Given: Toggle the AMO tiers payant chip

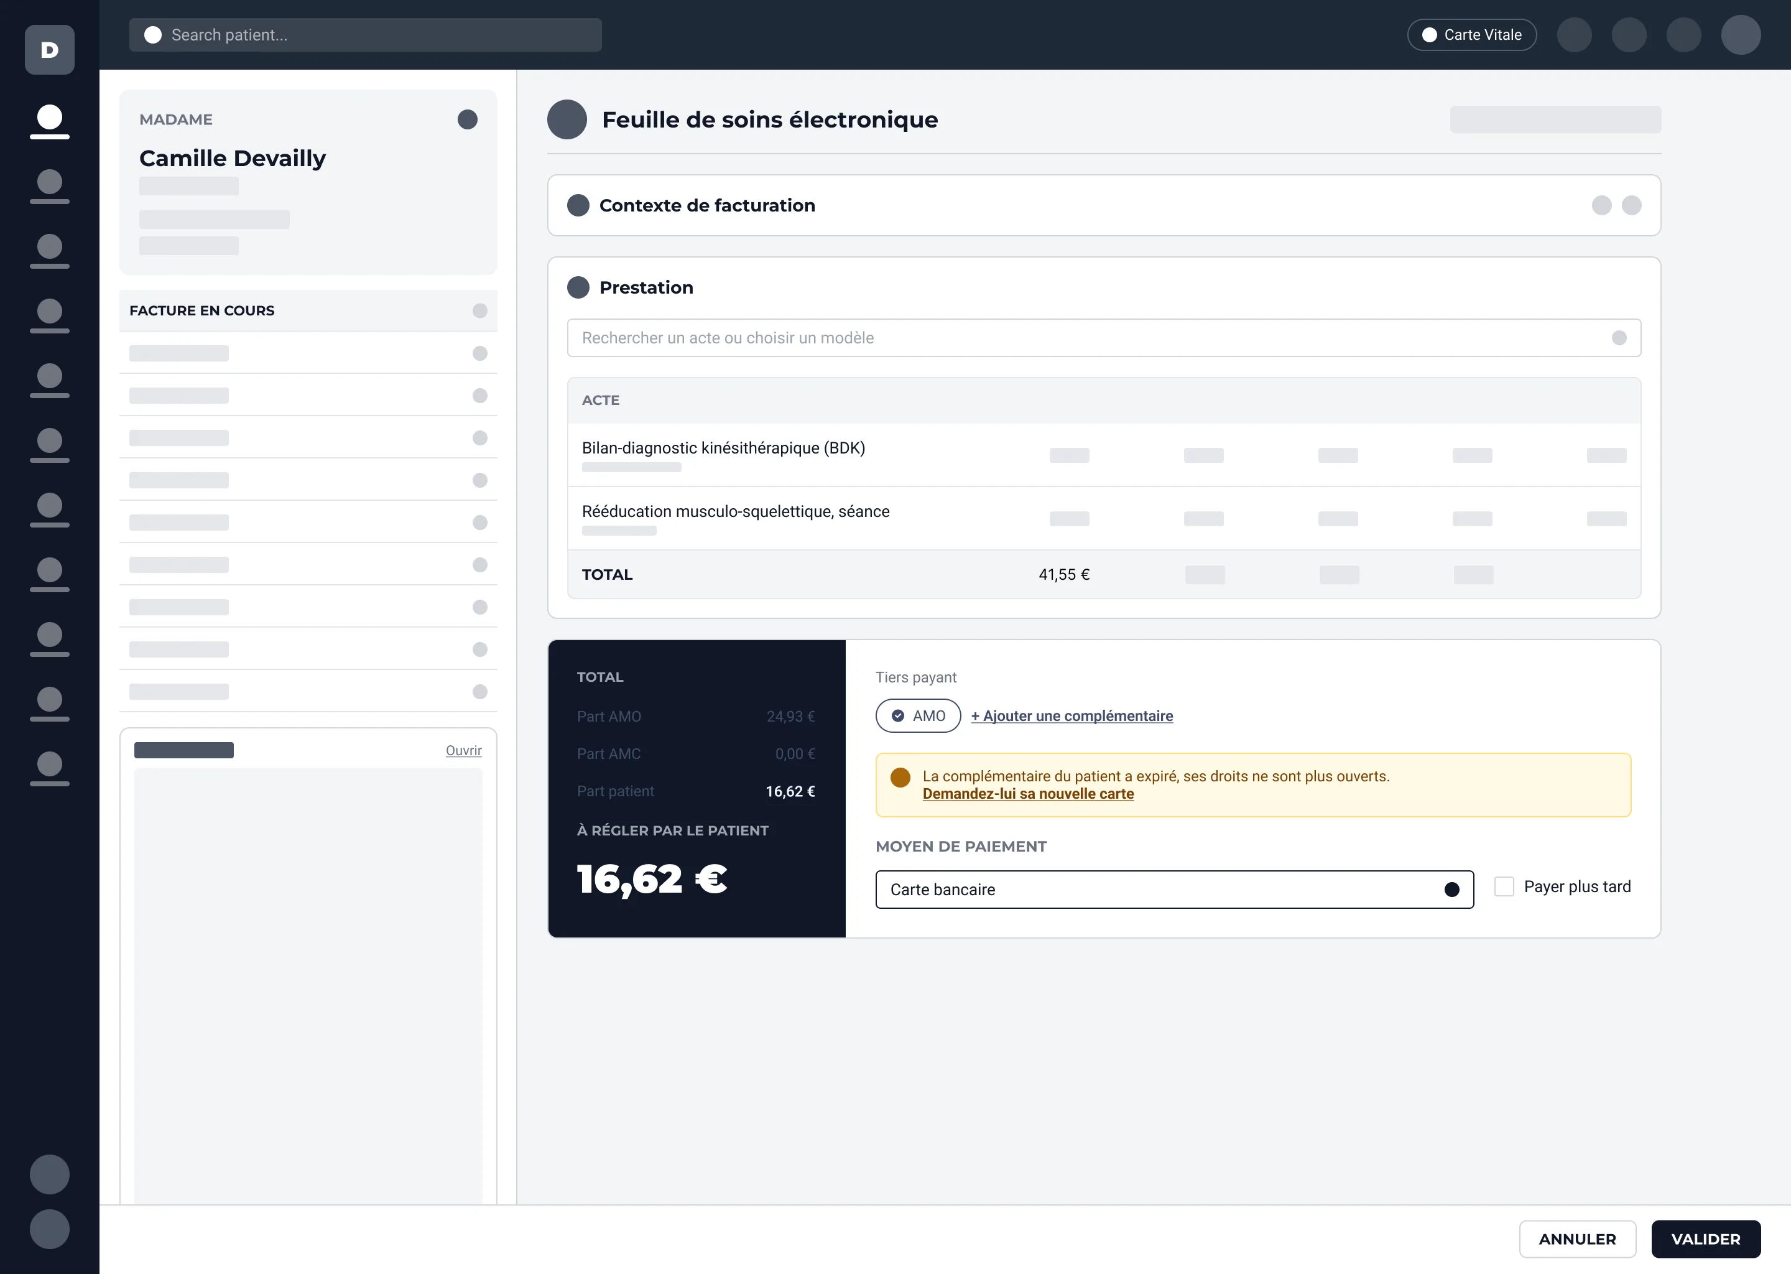Looking at the screenshot, I should pos(917,715).
